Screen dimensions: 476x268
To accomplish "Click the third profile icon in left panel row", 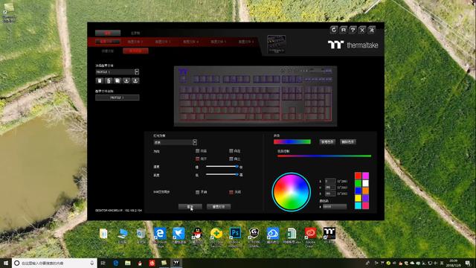I will [118, 80].
